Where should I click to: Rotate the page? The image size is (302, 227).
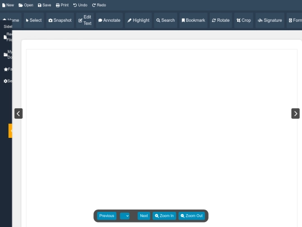(x=221, y=20)
